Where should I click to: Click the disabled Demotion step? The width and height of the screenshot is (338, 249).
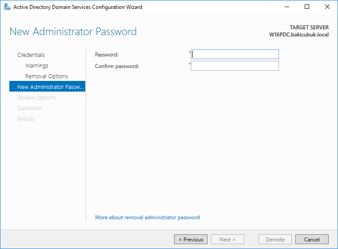click(x=29, y=108)
